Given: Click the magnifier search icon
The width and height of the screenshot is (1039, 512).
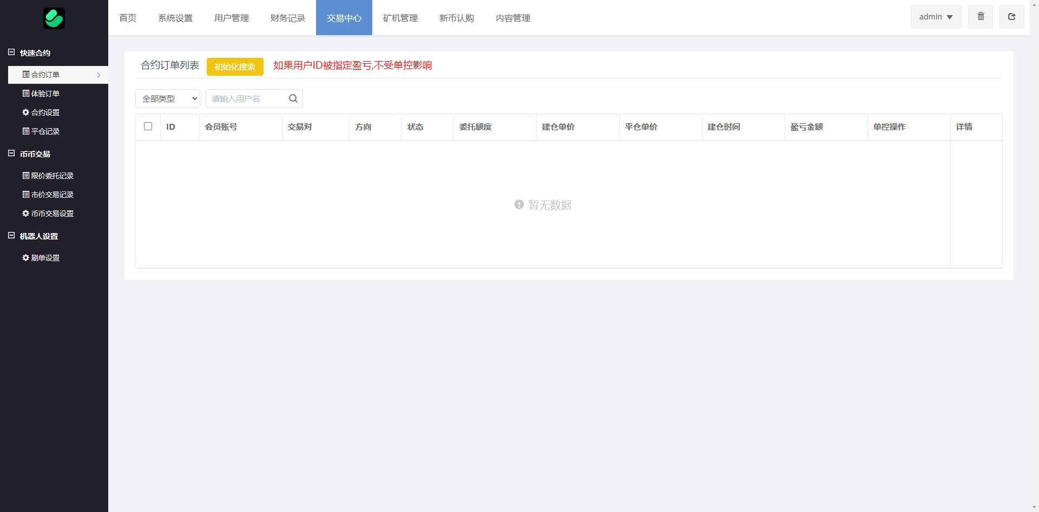Looking at the screenshot, I should 293,98.
